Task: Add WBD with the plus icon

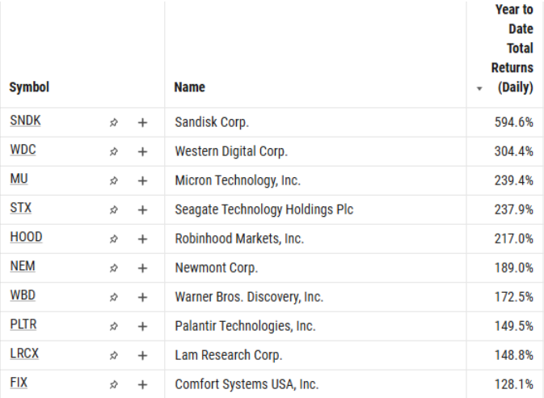Action: pos(142,297)
